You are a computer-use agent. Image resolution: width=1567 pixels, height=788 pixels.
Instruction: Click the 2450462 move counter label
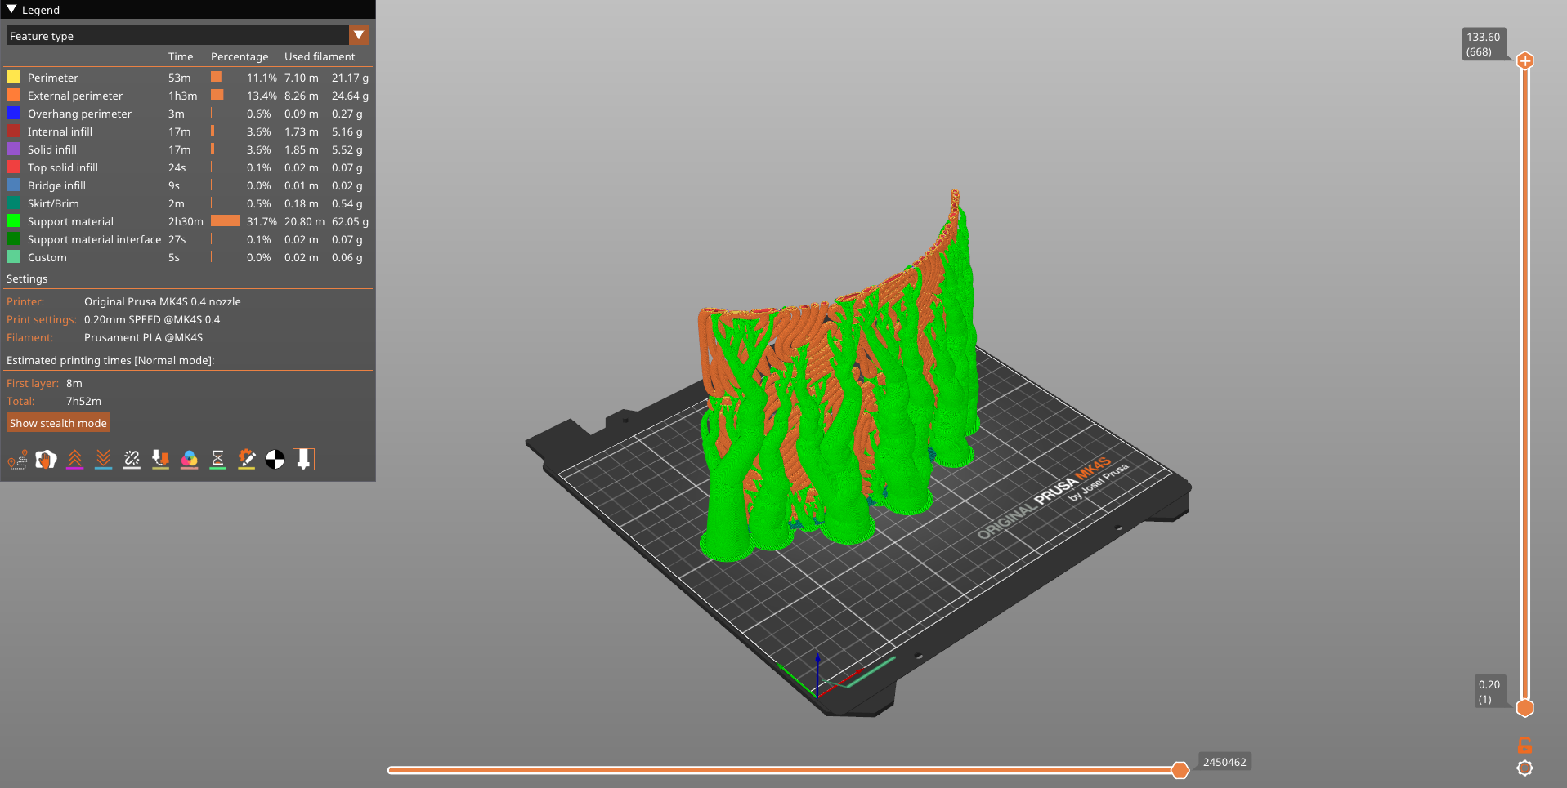pyautogui.click(x=1224, y=762)
